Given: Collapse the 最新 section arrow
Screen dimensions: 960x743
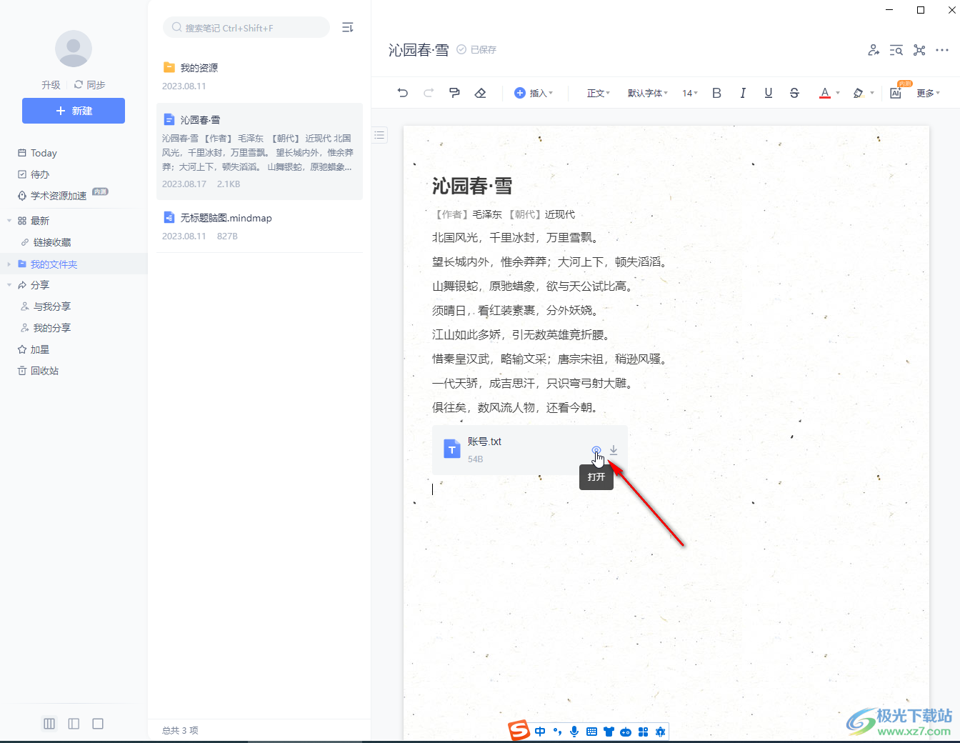Looking at the screenshot, I should (9, 221).
